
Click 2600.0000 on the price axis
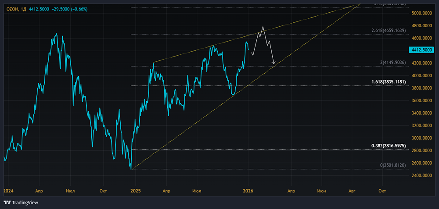(x=421, y=163)
